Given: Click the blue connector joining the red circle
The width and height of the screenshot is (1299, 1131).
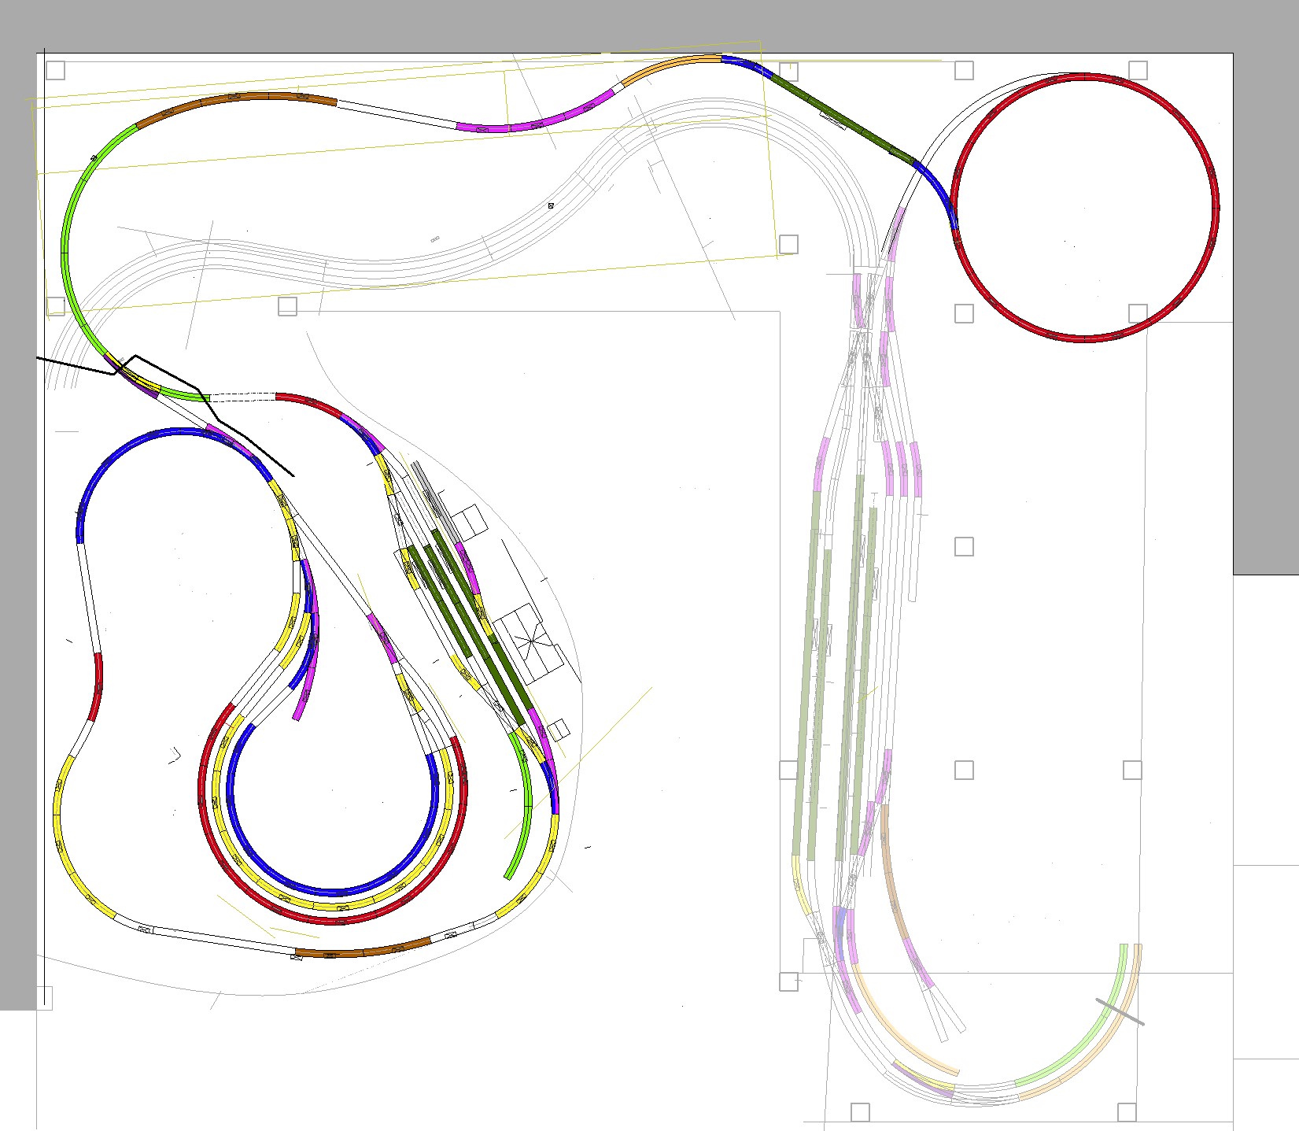Looking at the screenshot, I should click(x=936, y=193).
